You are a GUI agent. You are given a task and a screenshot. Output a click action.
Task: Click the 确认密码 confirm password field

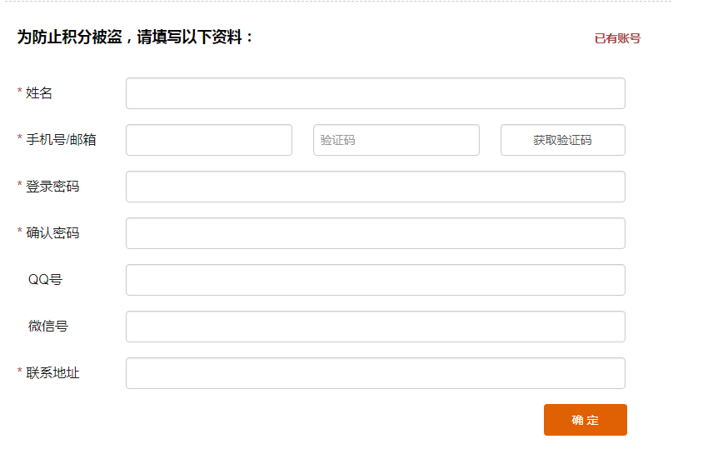coord(375,233)
